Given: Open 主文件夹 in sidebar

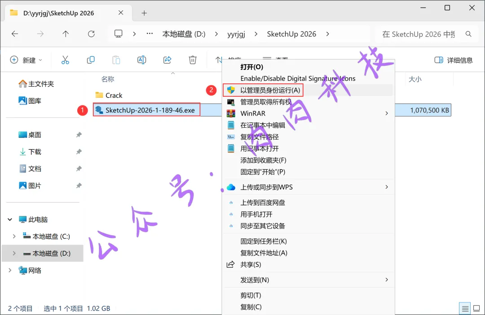Looking at the screenshot, I should [36, 84].
